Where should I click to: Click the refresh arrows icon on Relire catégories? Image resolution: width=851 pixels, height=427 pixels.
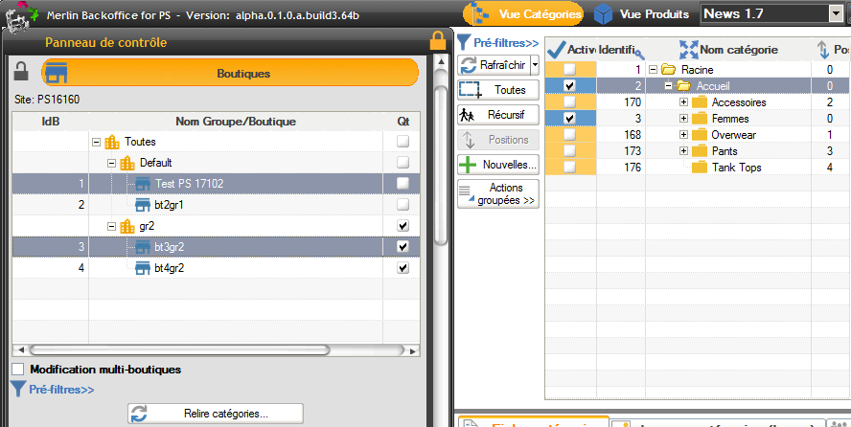(x=140, y=414)
